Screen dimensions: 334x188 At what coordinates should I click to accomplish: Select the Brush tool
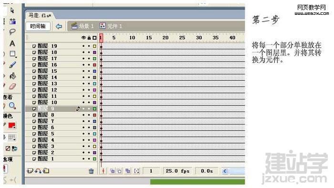point(12,64)
